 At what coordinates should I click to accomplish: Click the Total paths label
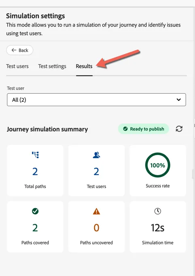pyautogui.click(x=35, y=186)
